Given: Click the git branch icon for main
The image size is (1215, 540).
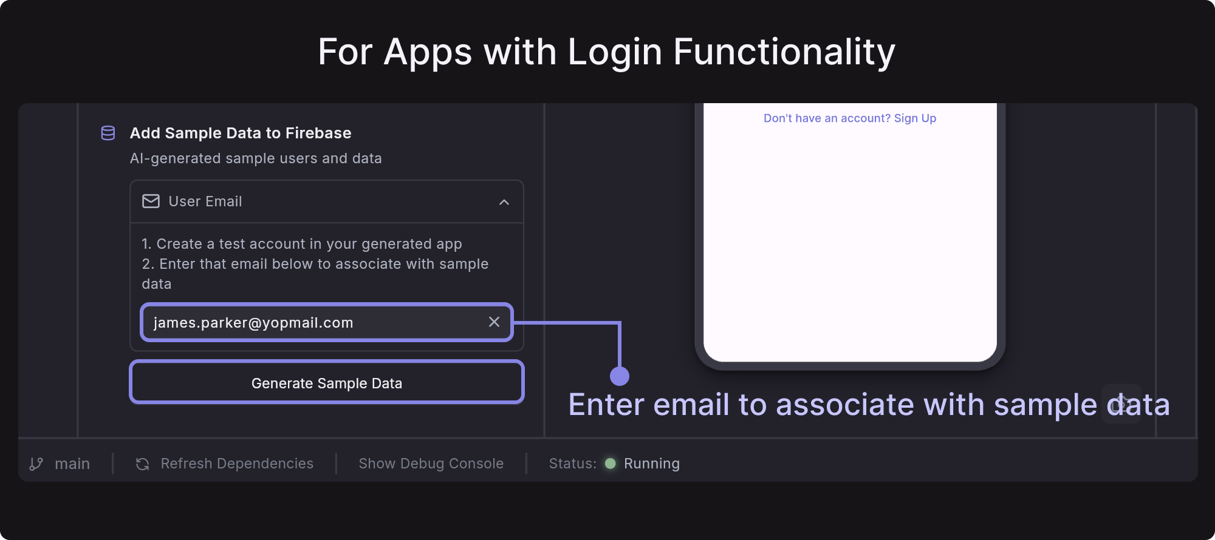Looking at the screenshot, I should pyautogui.click(x=36, y=464).
